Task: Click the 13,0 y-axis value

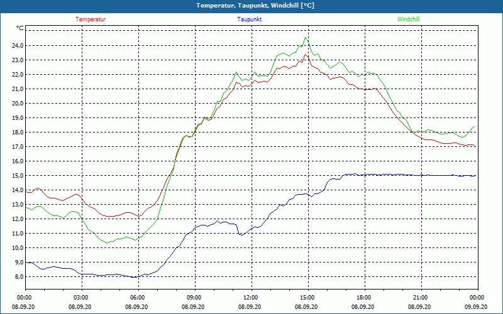Action: pos(18,205)
